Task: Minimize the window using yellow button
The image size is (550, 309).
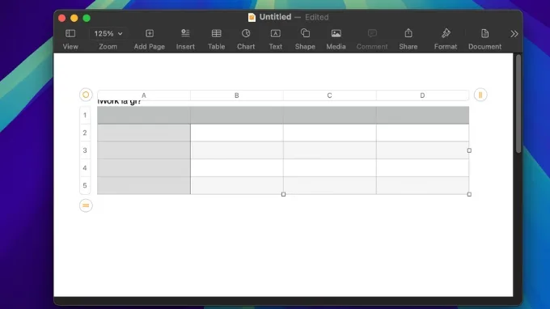Action: (74, 18)
